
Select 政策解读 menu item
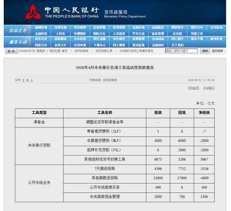[60, 39]
